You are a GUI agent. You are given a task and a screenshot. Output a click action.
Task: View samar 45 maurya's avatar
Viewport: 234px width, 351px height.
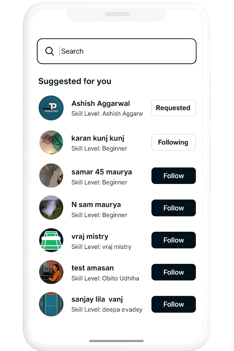[51, 175]
